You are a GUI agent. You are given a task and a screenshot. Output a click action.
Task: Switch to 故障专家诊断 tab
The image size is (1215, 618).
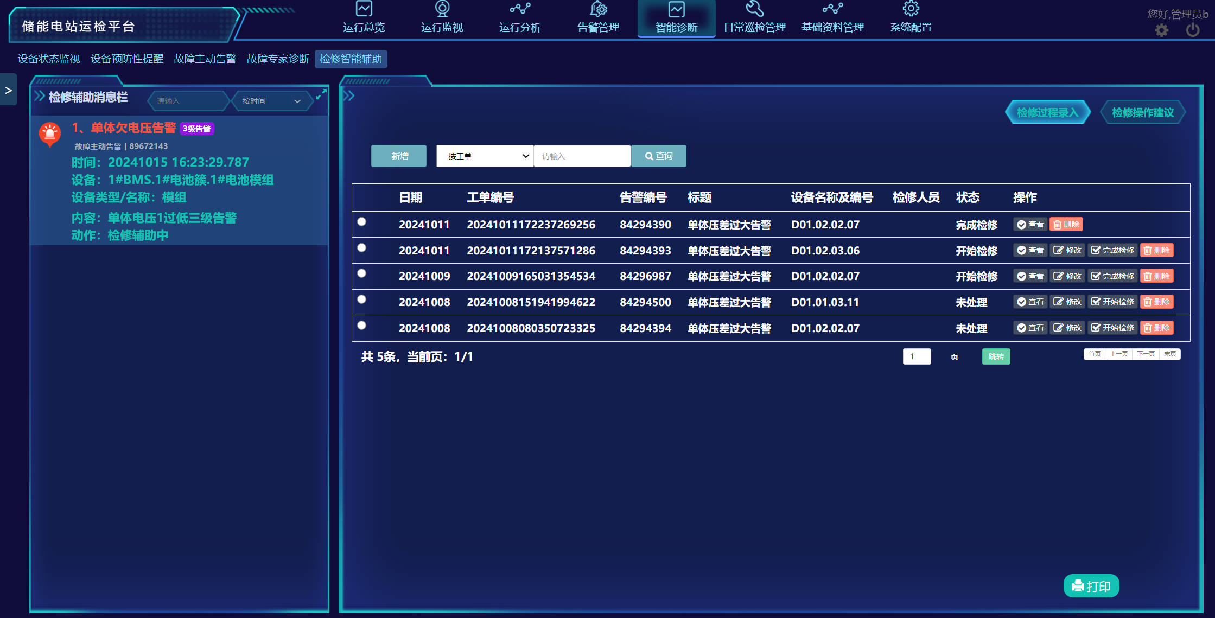[x=278, y=59]
